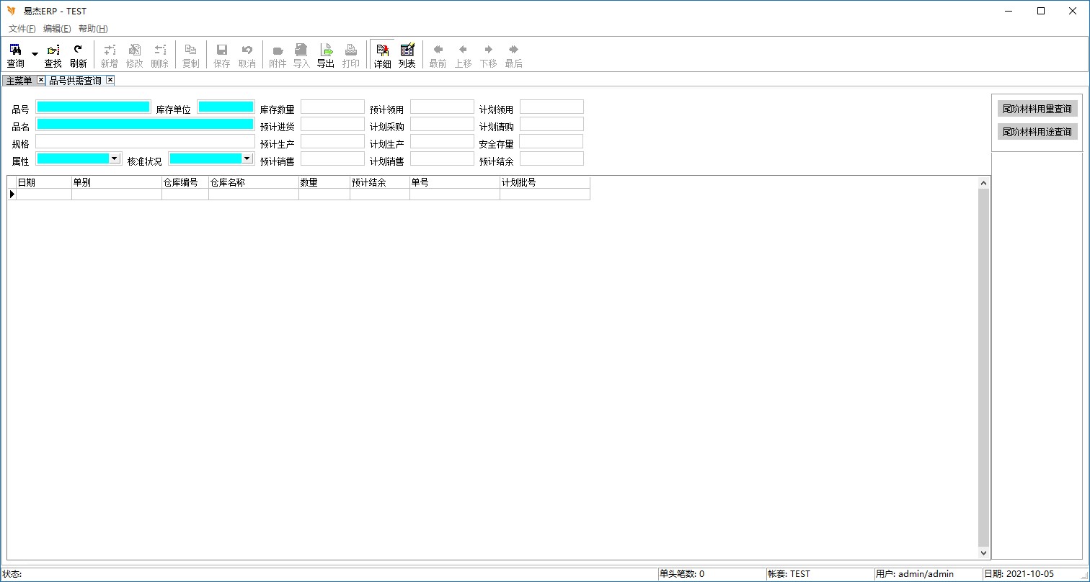Image resolution: width=1090 pixels, height=582 pixels.
Task: Click the 品号 input field
Action: coord(93,107)
